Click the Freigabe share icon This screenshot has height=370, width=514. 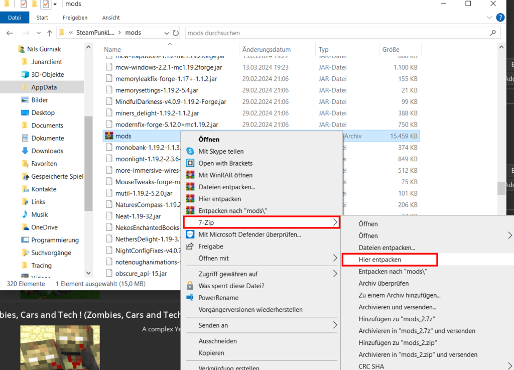pyautogui.click(x=190, y=246)
